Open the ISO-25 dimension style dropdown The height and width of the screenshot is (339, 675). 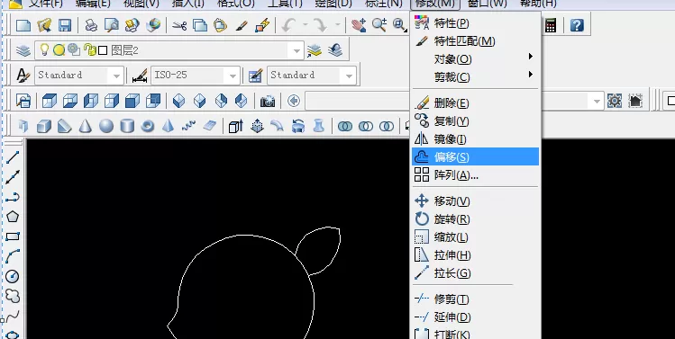233,76
